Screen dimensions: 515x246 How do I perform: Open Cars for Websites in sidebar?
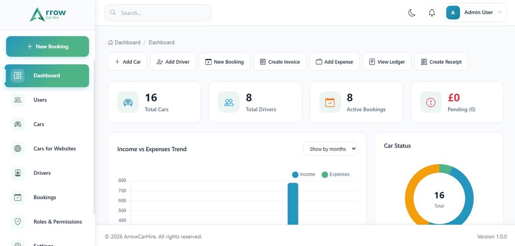[47, 149]
